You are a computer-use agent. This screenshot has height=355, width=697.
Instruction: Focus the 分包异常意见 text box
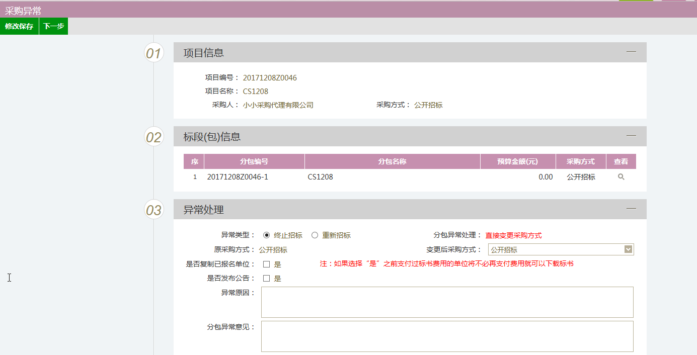point(447,336)
